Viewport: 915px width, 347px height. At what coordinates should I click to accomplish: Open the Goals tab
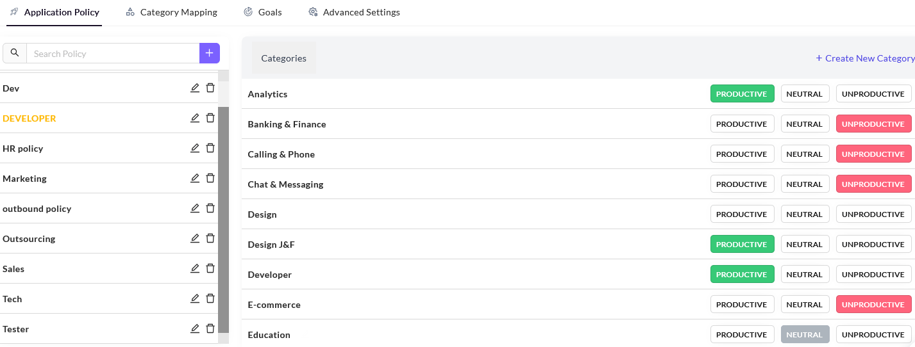coord(262,12)
